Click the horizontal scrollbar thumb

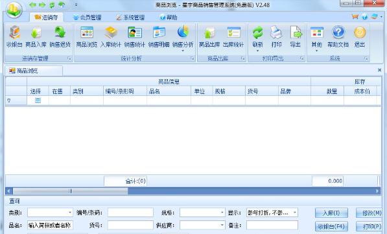(71, 191)
